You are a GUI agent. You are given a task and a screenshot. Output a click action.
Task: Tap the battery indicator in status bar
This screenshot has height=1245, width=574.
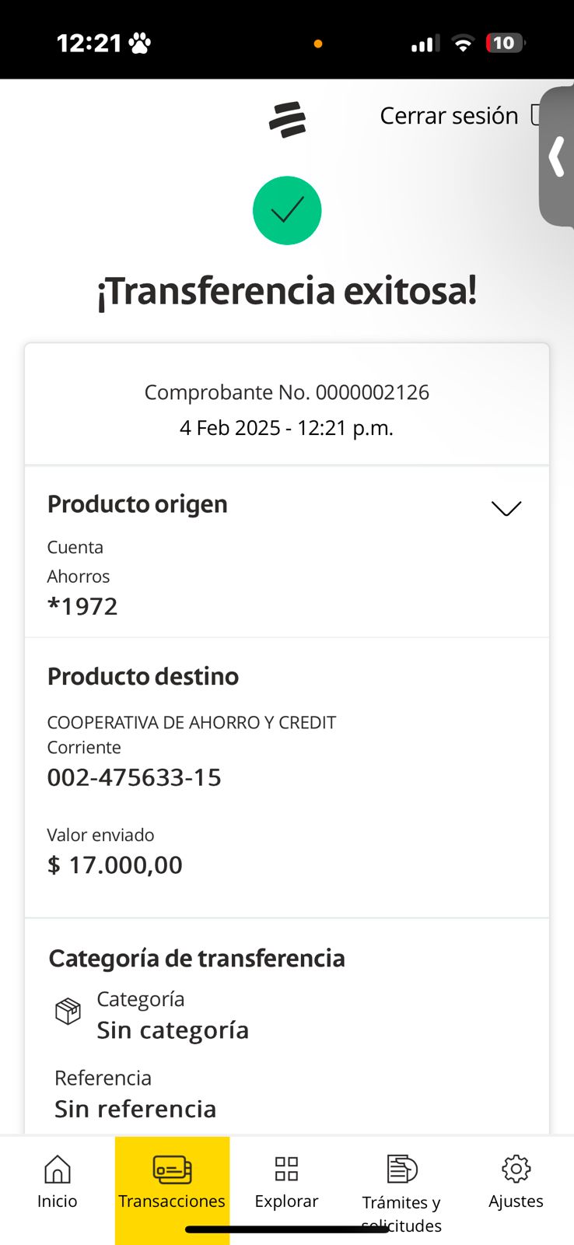point(505,44)
